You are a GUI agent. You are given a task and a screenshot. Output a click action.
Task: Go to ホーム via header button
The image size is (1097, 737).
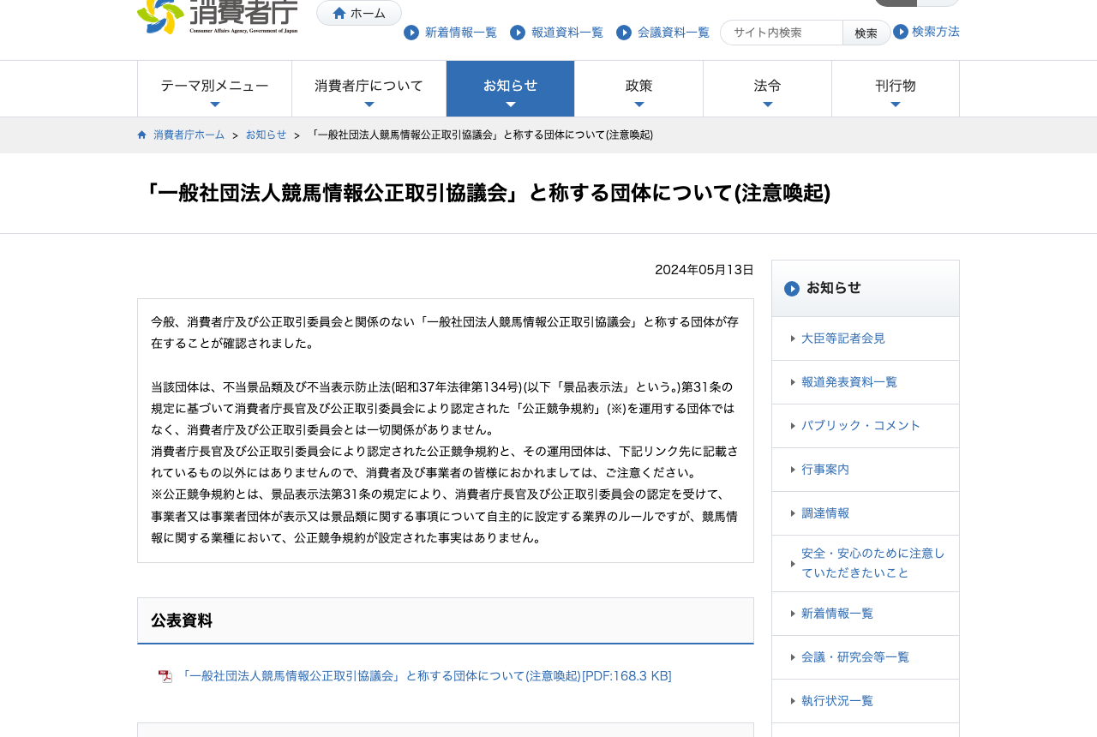coord(359,13)
